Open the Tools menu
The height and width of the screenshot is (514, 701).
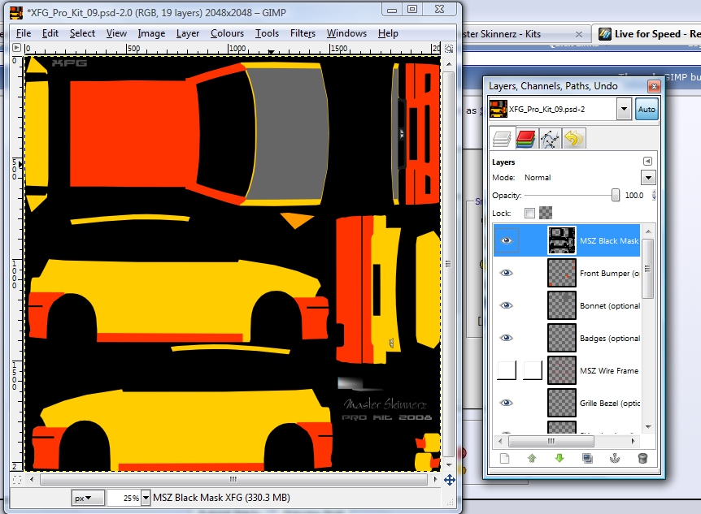pyautogui.click(x=267, y=33)
